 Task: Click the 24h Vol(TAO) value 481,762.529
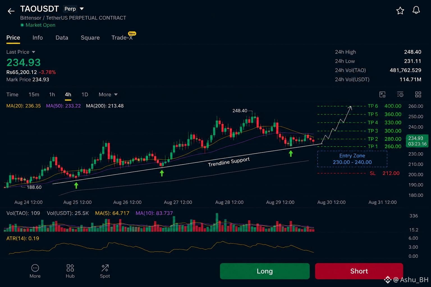(405, 70)
